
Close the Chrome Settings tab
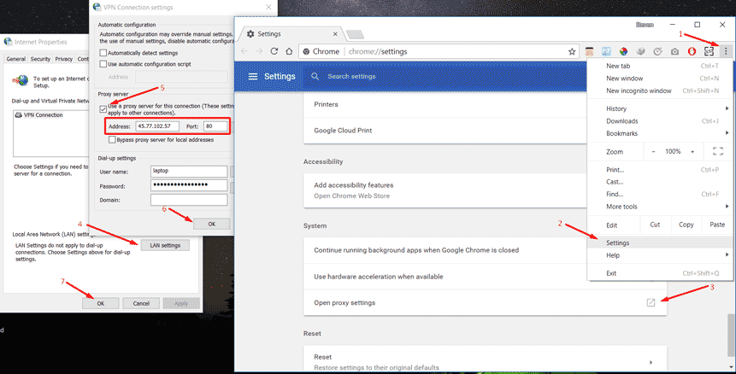(x=335, y=34)
